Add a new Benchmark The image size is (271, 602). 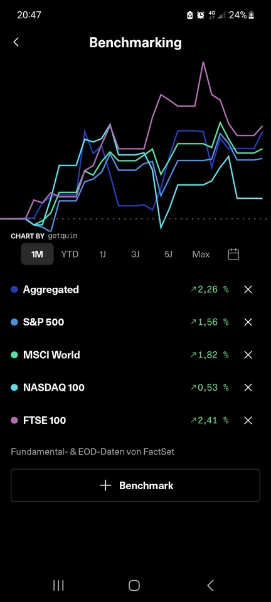(135, 485)
